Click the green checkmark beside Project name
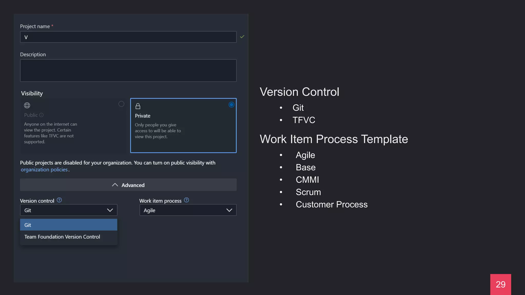The image size is (525, 295). click(242, 37)
